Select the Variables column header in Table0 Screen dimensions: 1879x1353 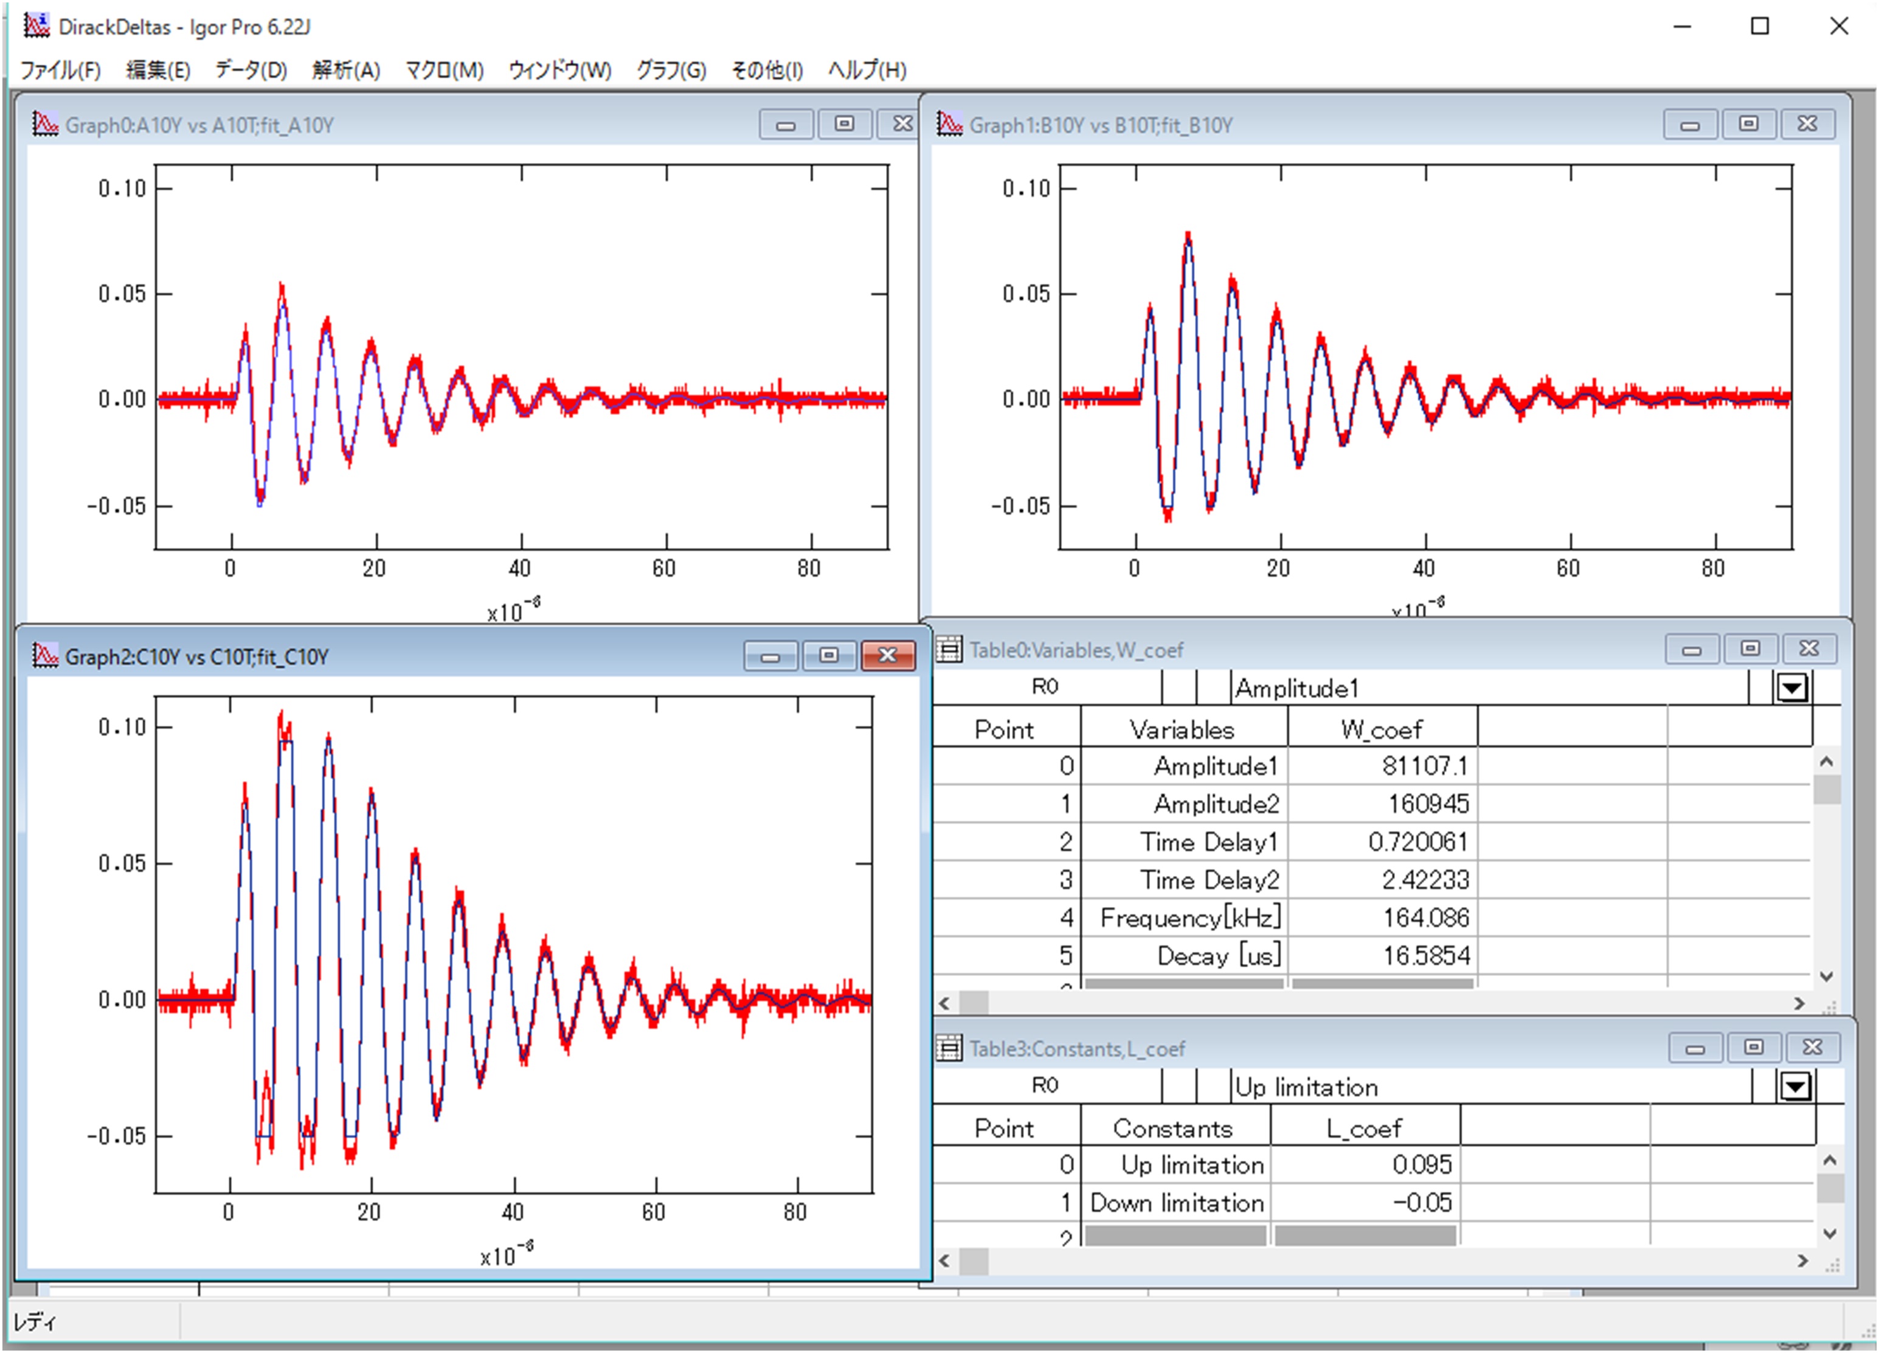[1184, 729]
